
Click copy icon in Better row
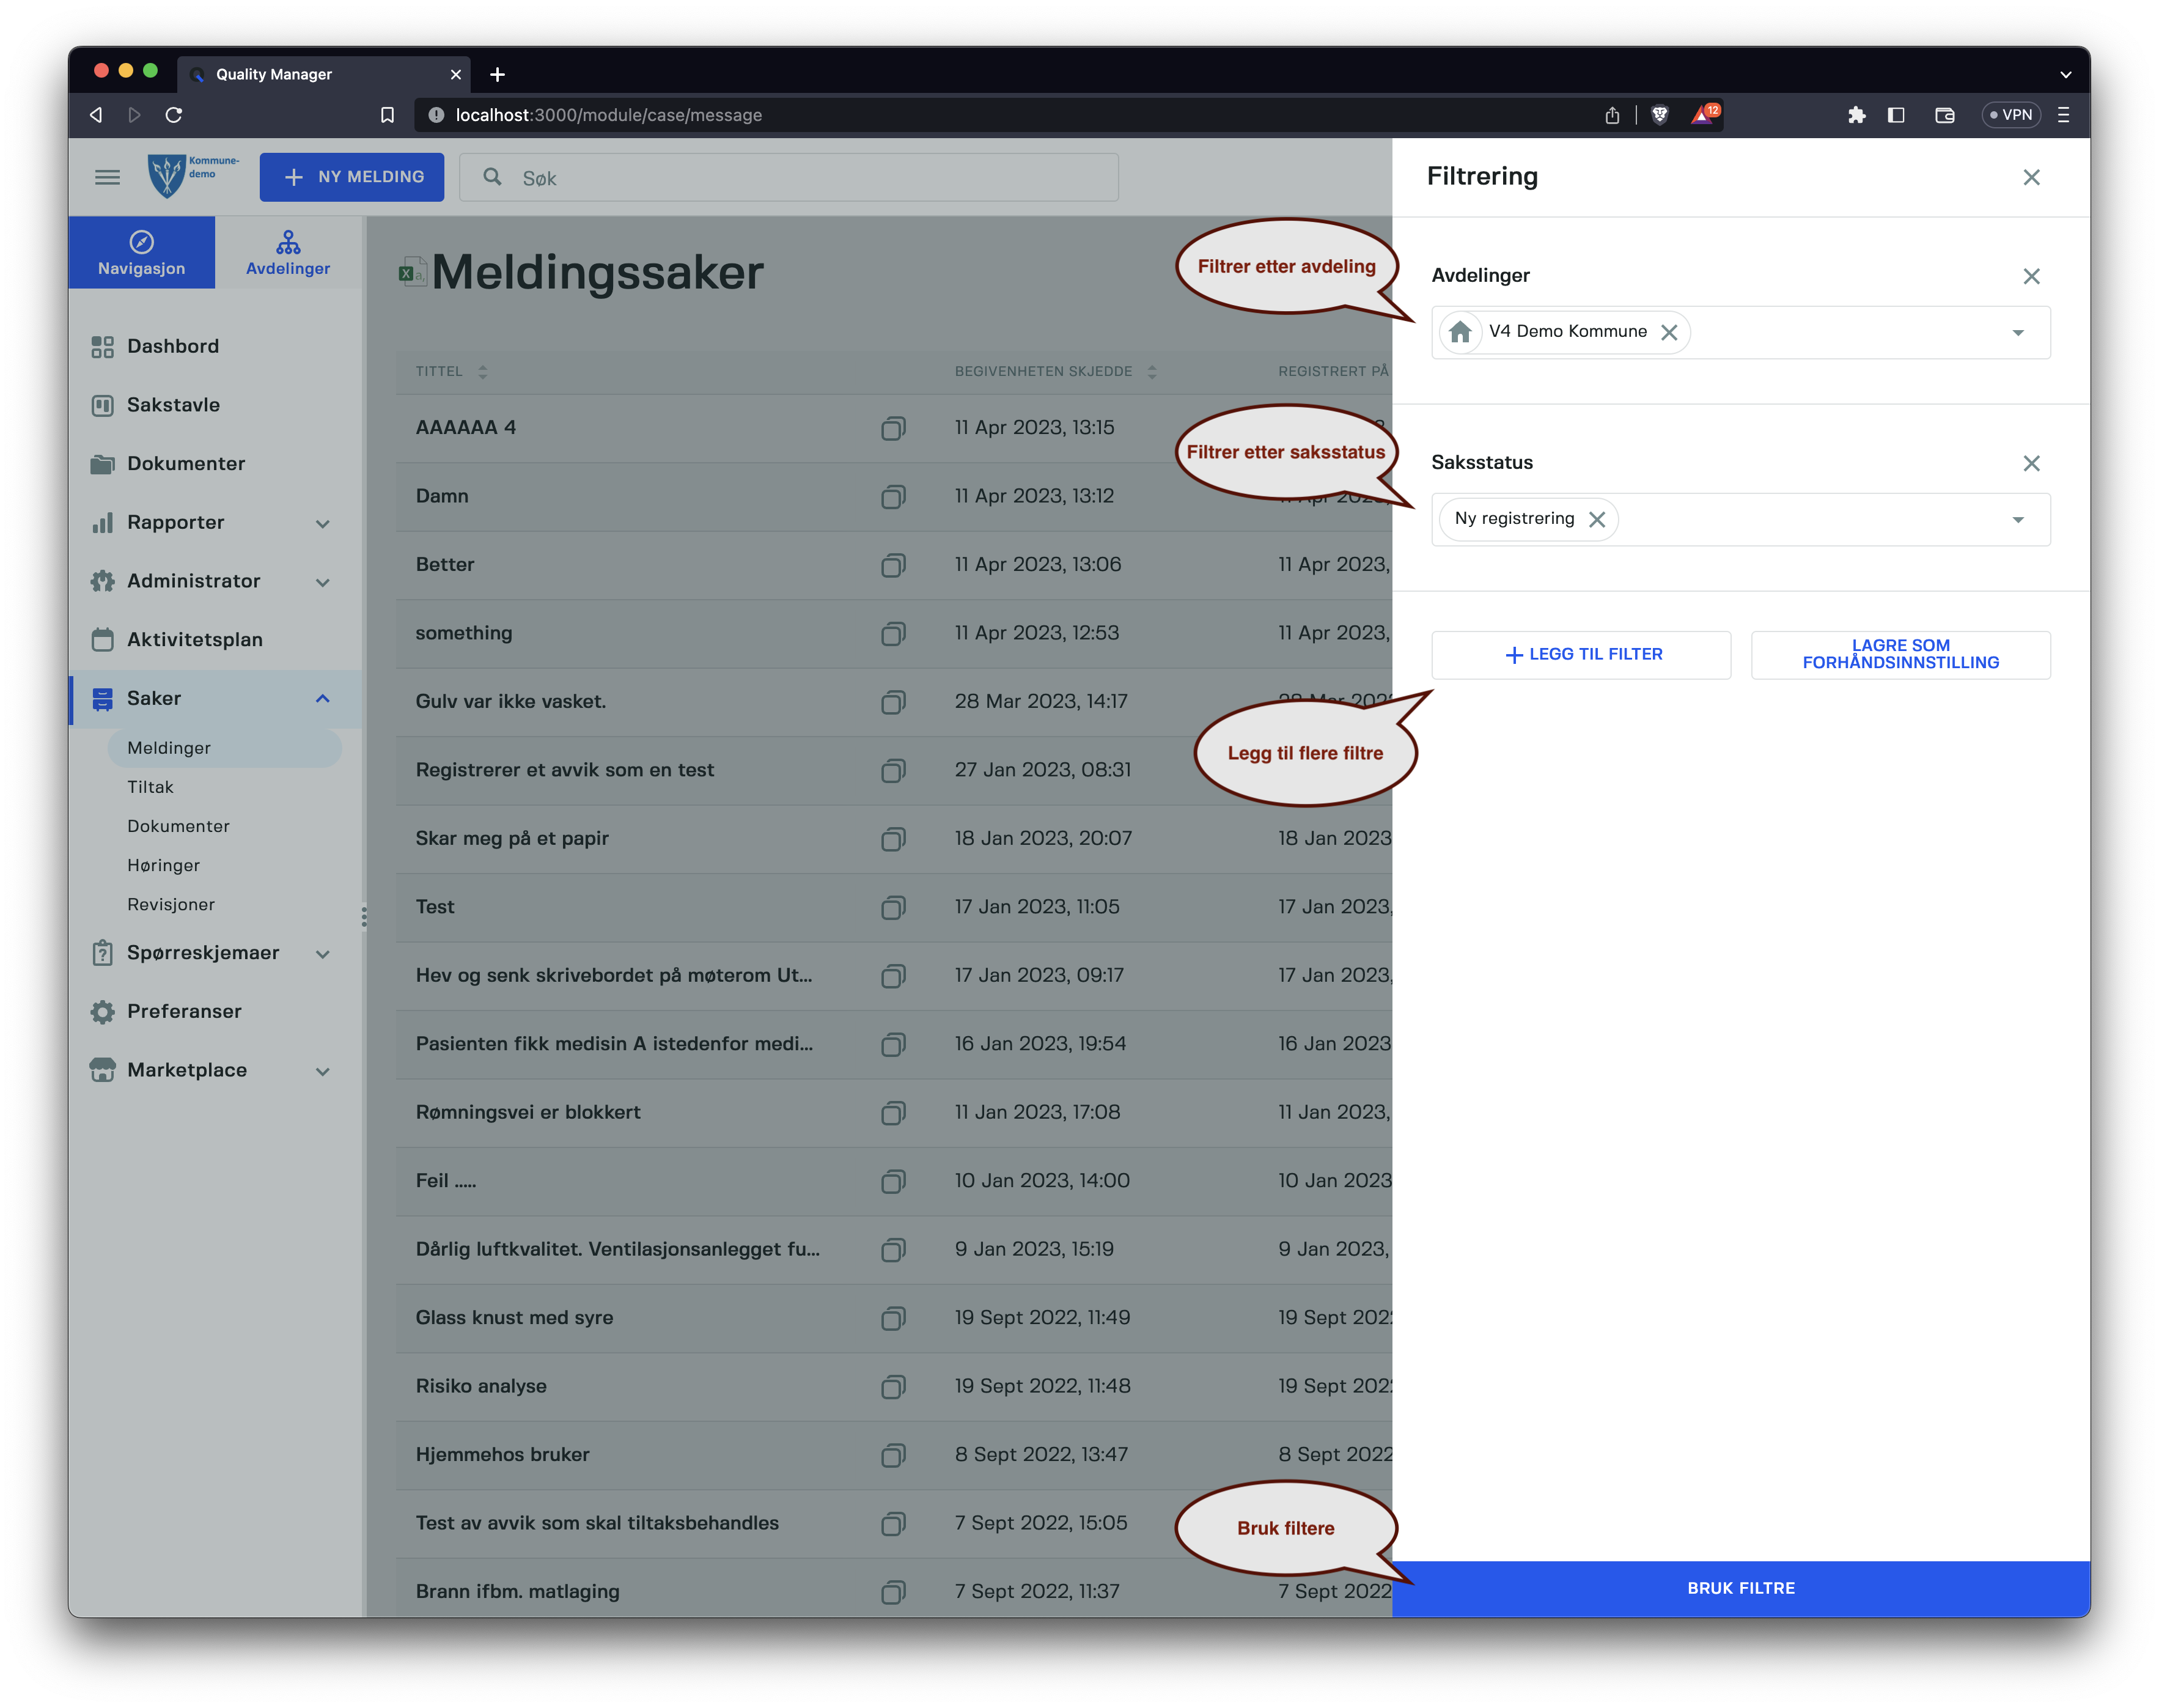tap(893, 565)
